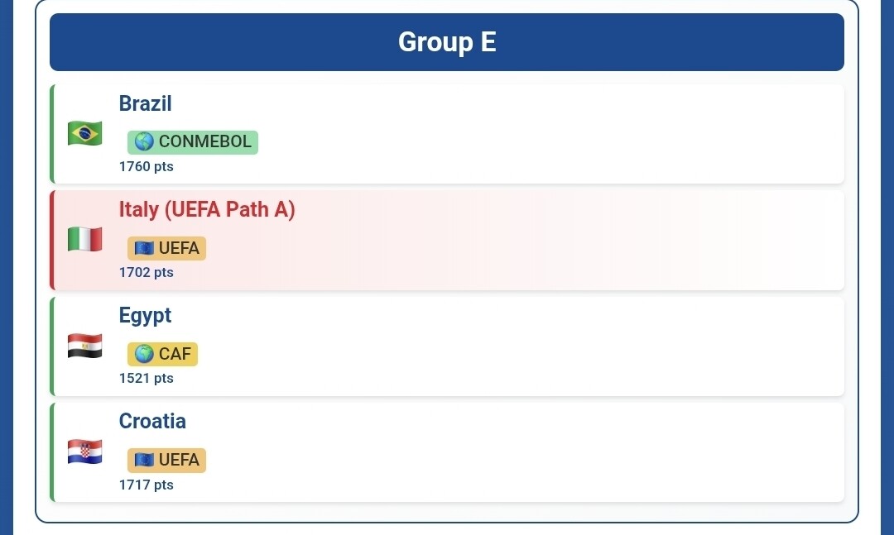Click the UEFA badge under Croatia
Viewport: 894px width, 535px height.
(167, 461)
